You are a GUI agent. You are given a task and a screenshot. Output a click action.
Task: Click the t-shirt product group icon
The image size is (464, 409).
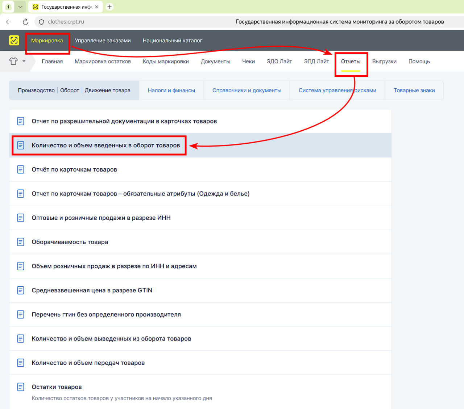tap(13, 61)
